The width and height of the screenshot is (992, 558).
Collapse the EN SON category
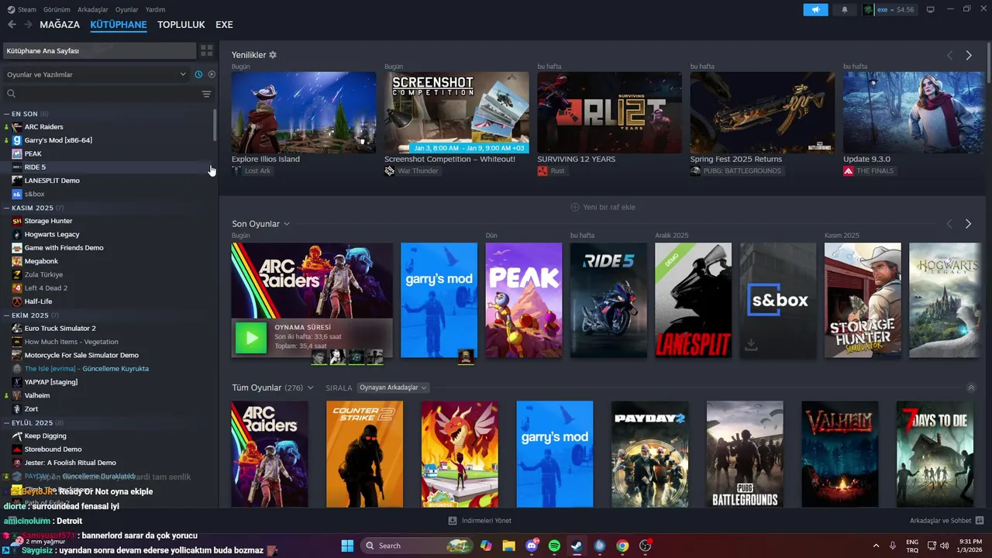(x=6, y=114)
